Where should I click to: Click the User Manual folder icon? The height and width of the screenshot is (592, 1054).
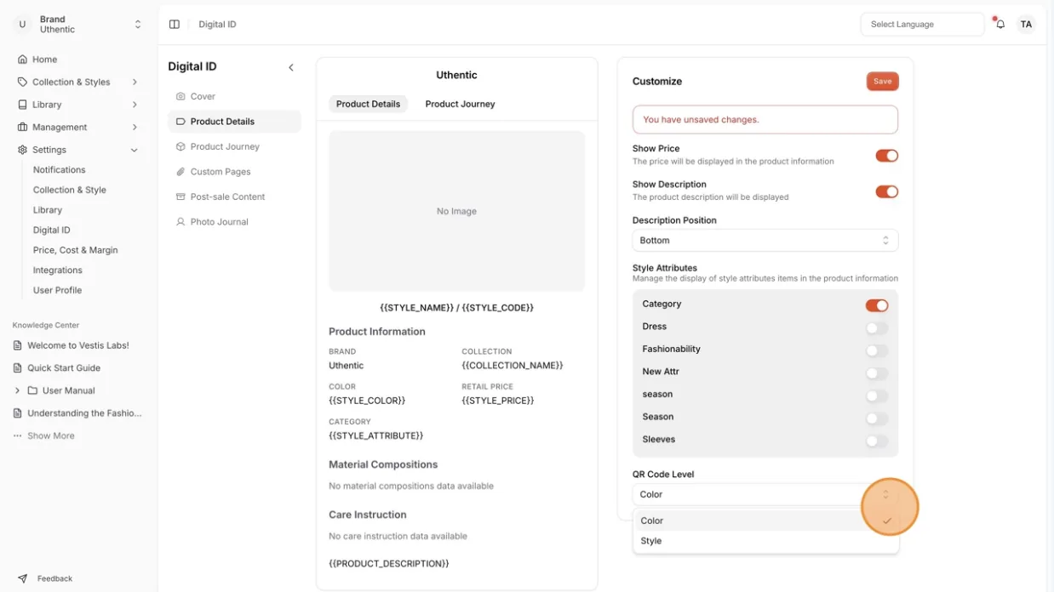click(x=32, y=391)
